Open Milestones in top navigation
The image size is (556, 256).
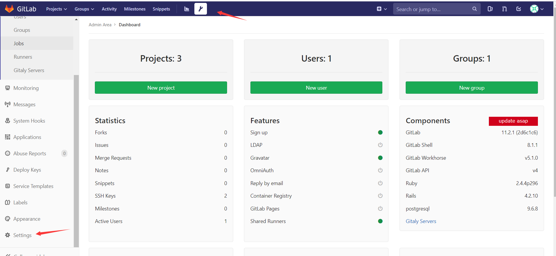click(x=135, y=9)
